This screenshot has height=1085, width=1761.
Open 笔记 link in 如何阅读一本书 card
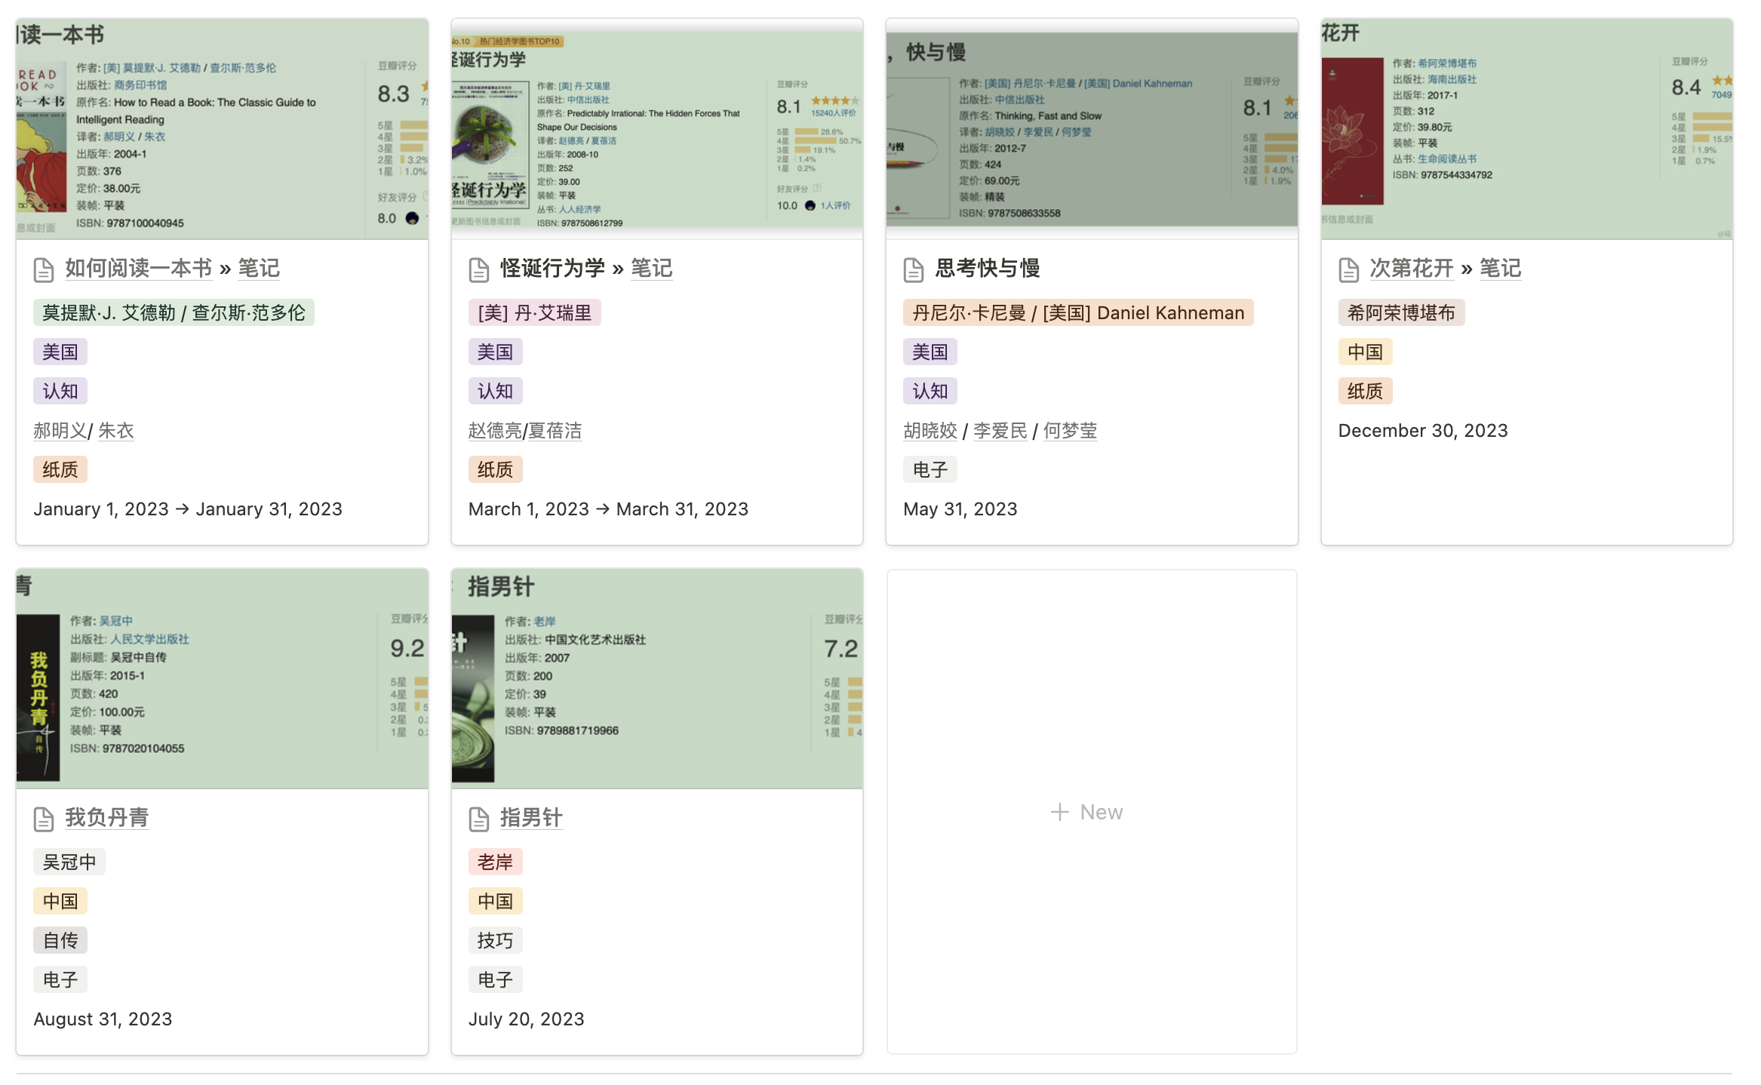coord(259,268)
